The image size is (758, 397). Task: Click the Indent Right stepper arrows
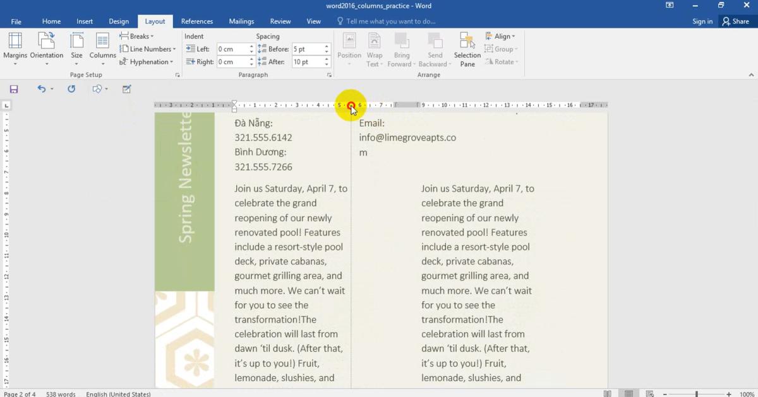[251, 62]
